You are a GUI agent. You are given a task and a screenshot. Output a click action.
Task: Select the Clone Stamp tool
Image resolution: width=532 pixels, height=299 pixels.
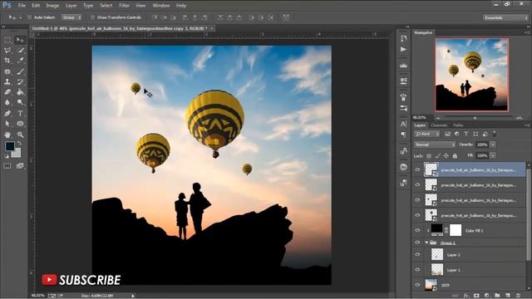(7, 81)
